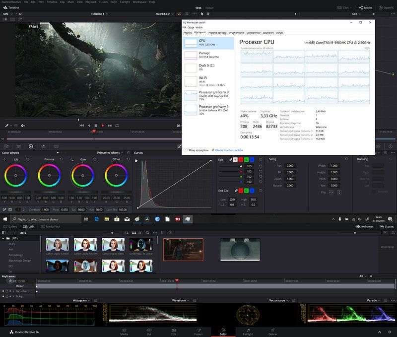Open the Gallery panel button

click(x=10, y=227)
